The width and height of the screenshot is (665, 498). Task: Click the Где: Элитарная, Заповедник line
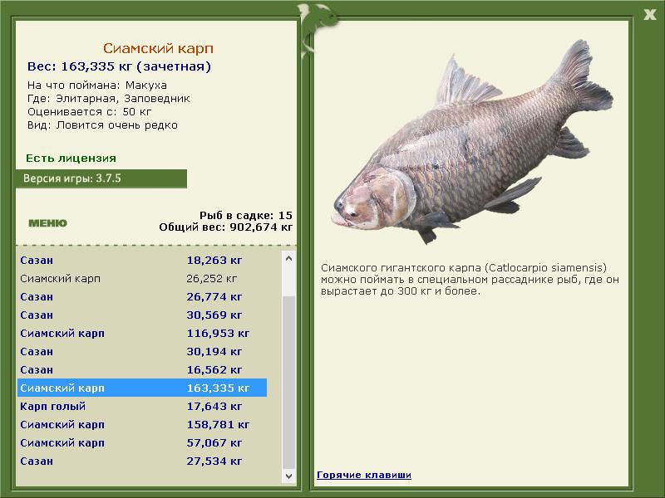coord(109,99)
